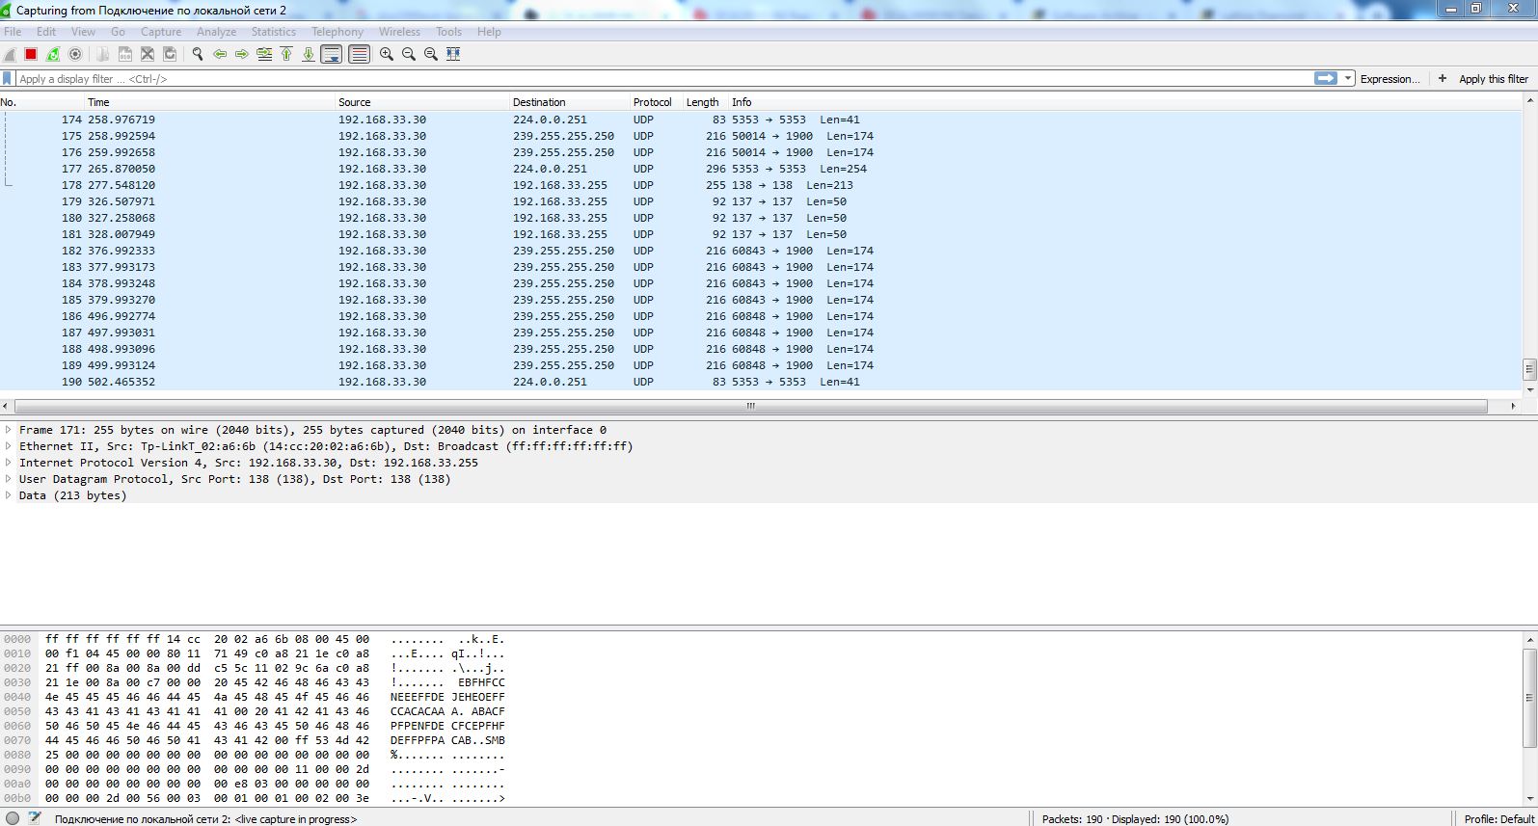Go forward to next packet
Screen dimensions: 1538x826
point(242,54)
